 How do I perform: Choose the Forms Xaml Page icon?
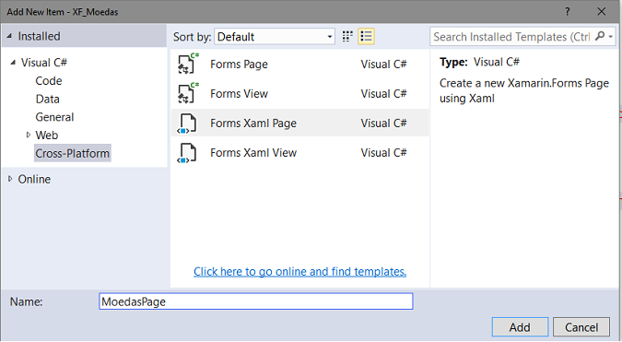(187, 123)
